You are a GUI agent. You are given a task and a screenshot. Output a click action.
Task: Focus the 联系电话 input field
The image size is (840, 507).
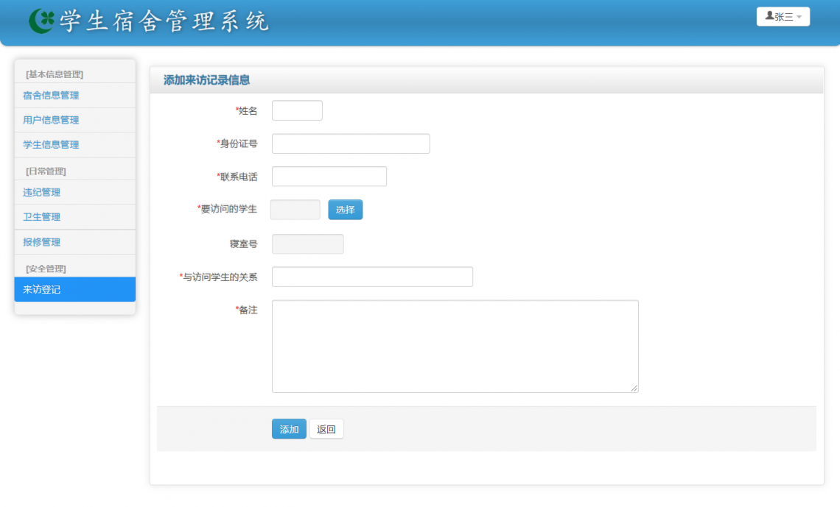pos(329,177)
